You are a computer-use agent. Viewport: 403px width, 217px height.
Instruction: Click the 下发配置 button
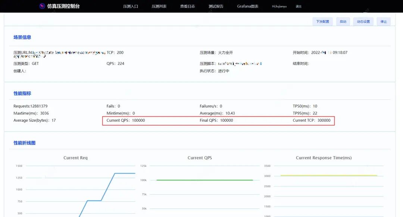click(x=322, y=22)
